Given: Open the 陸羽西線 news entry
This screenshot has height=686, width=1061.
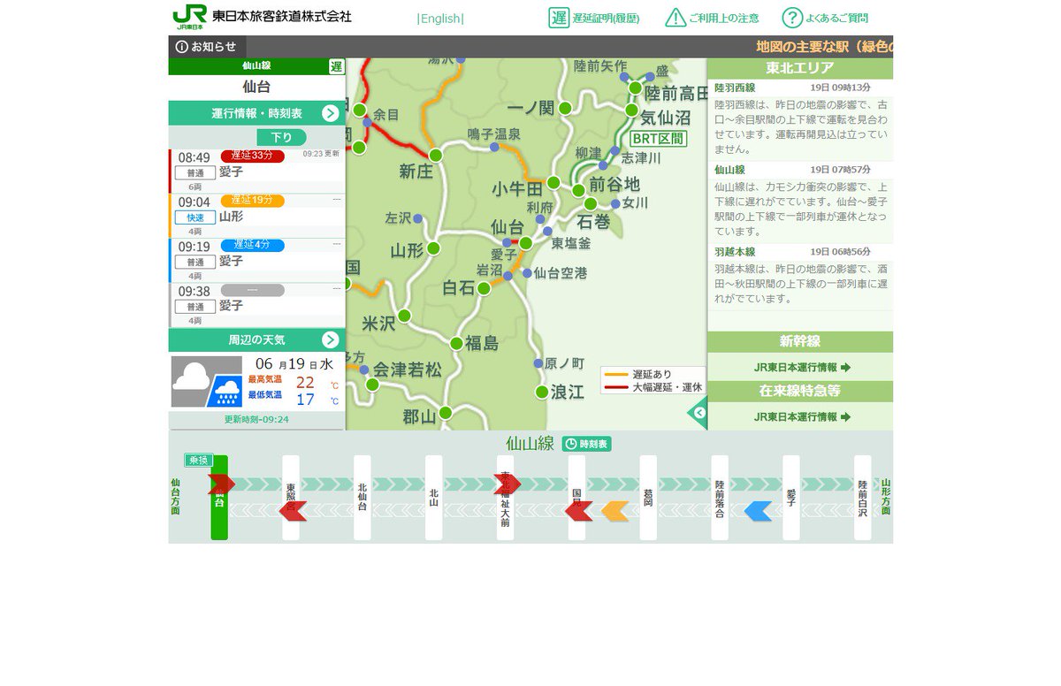Looking at the screenshot, I should [x=800, y=119].
